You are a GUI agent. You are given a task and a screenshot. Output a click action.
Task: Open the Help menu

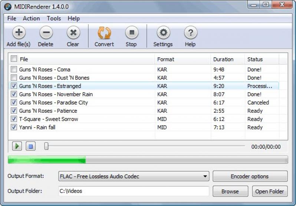(x=73, y=18)
